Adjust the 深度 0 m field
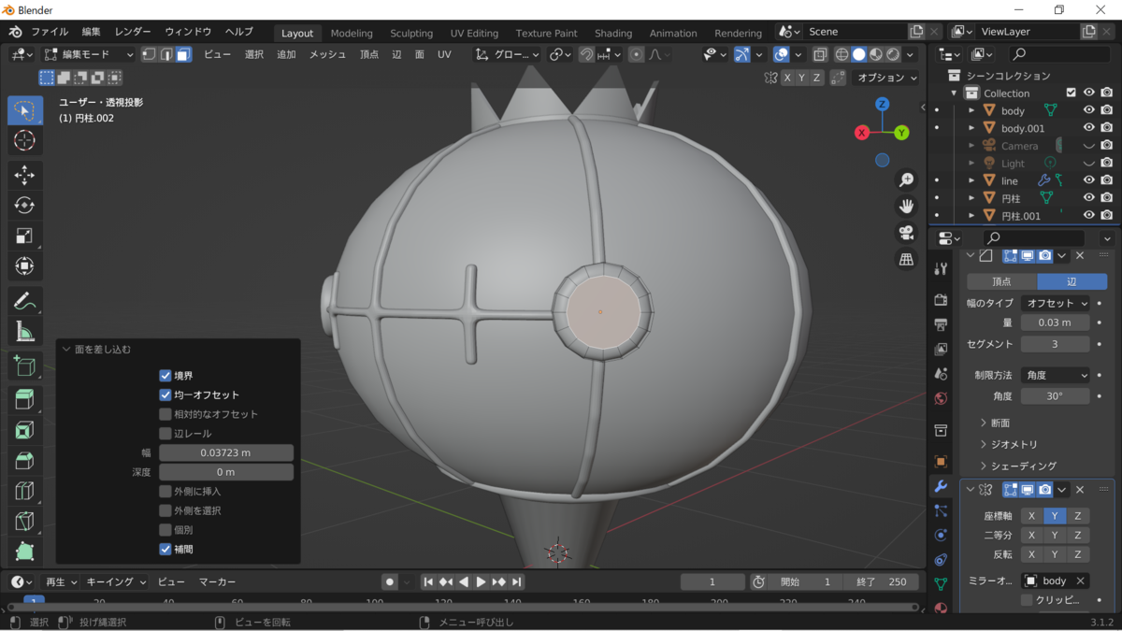Image resolution: width=1122 pixels, height=631 pixels. [x=226, y=472]
